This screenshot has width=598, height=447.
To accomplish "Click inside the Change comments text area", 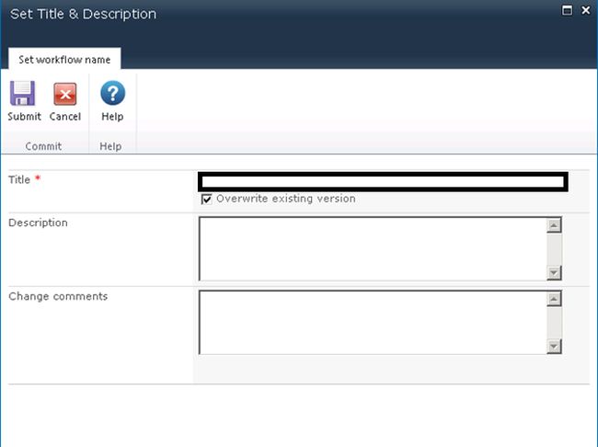I will pos(373,322).
